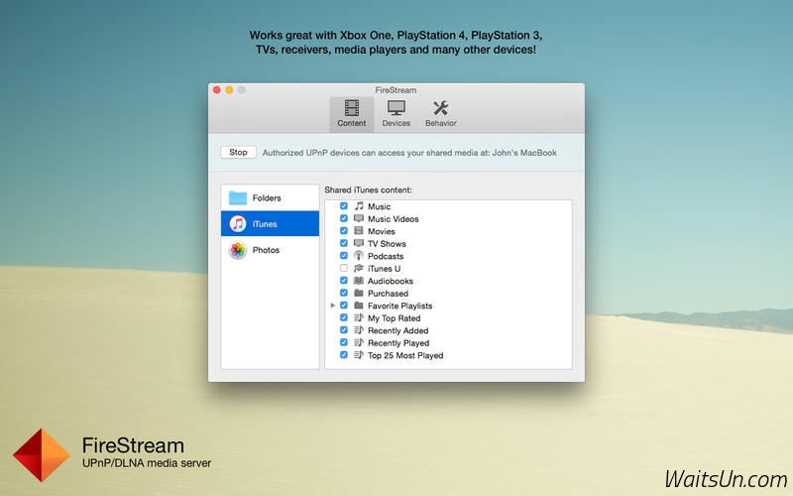Viewport: 793px width, 496px height.
Task: Select Photos in the source sidebar
Action: [270, 250]
